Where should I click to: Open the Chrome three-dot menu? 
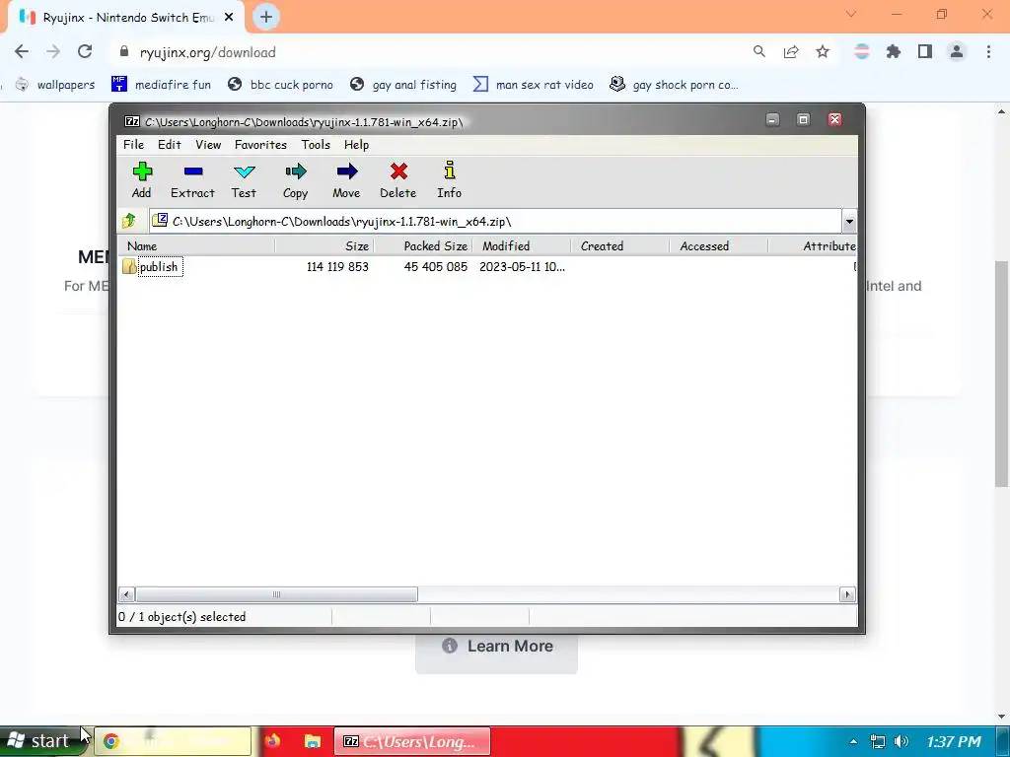click(988, 51)
